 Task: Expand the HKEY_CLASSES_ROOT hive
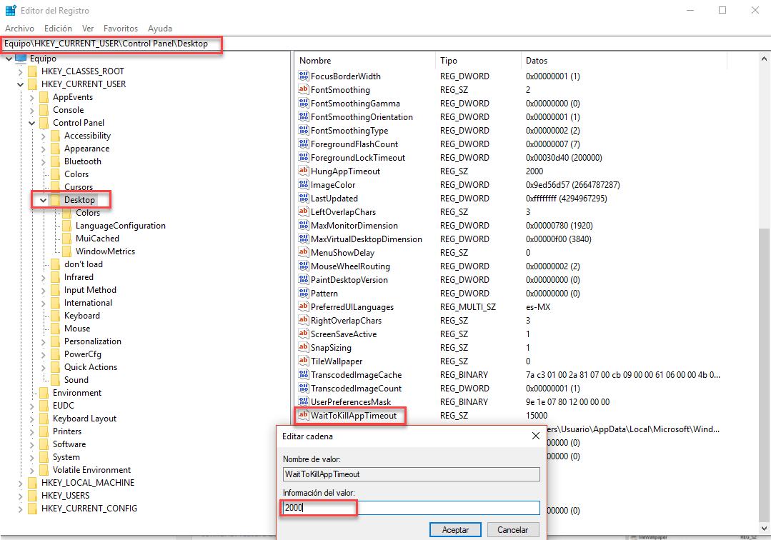[x=21, y=71]
